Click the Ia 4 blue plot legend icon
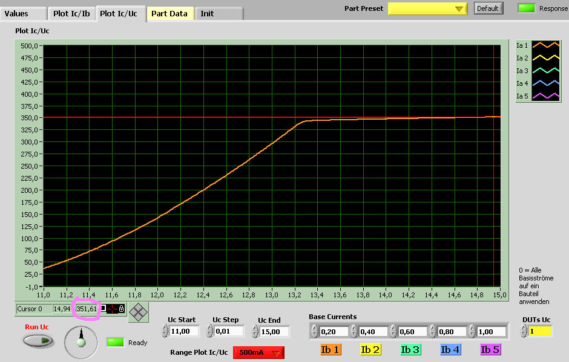This screenshot has height=362, width=569. click(545, 83)
